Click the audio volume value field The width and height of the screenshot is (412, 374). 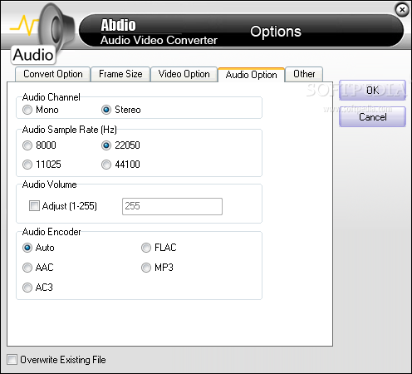coord(172,206)
